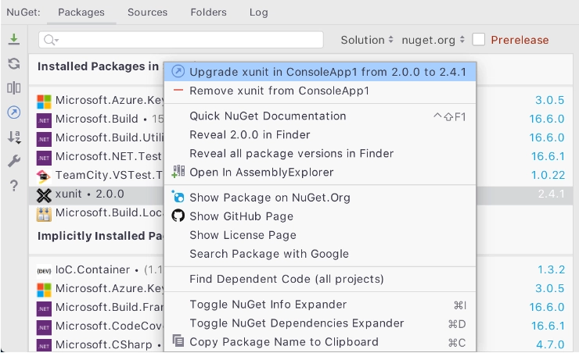Click the Implicitly Installed section header

(99, 236)
